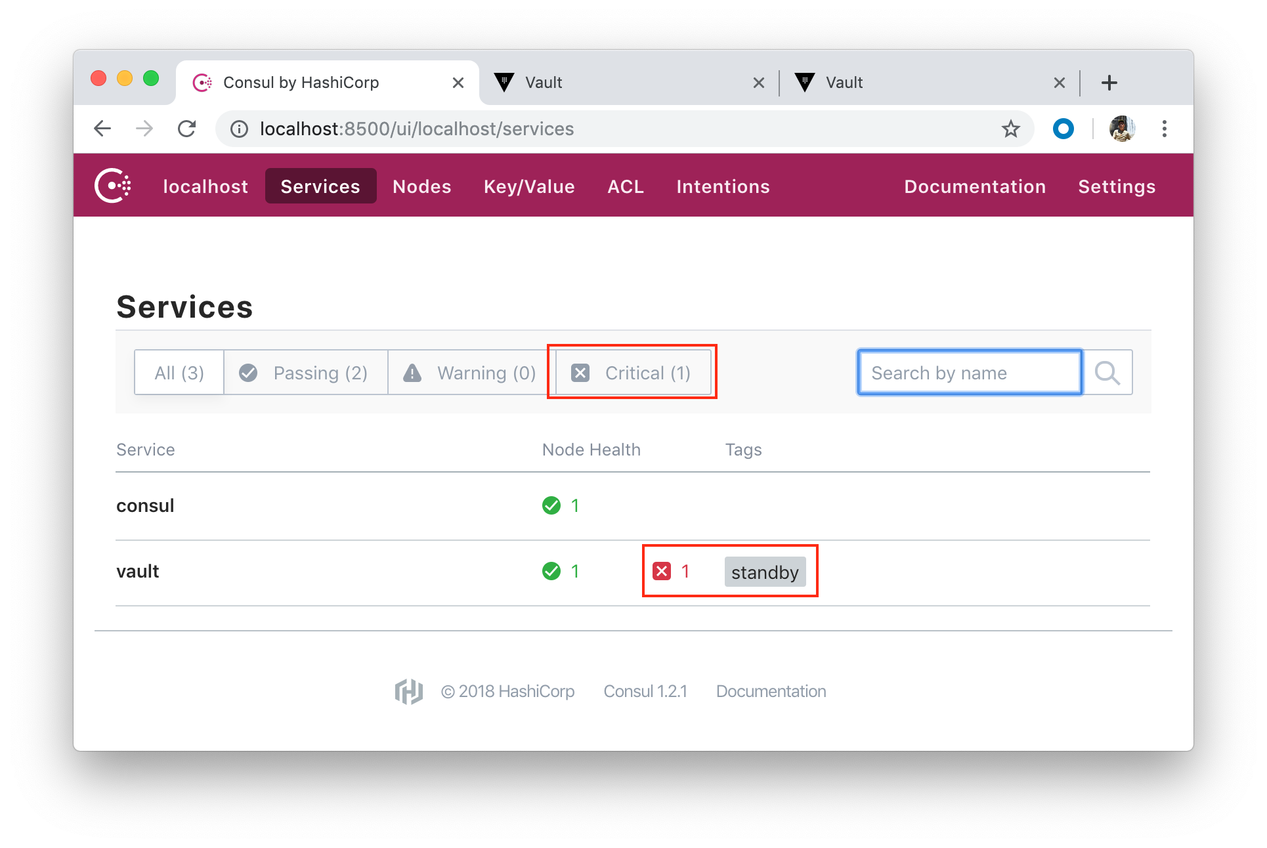Click the green passing icon in vault row
This screenshot has width=1267, height=848.
tap(551, 571)
